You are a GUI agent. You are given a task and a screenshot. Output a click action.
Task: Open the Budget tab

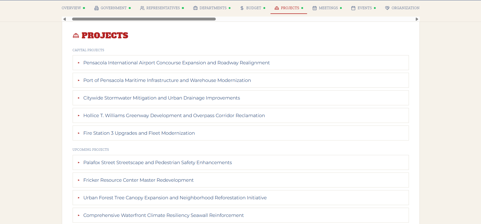(253, 8)
